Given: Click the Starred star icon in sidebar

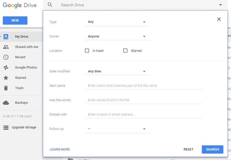Looking at the screenshot, I should (6, 78).
